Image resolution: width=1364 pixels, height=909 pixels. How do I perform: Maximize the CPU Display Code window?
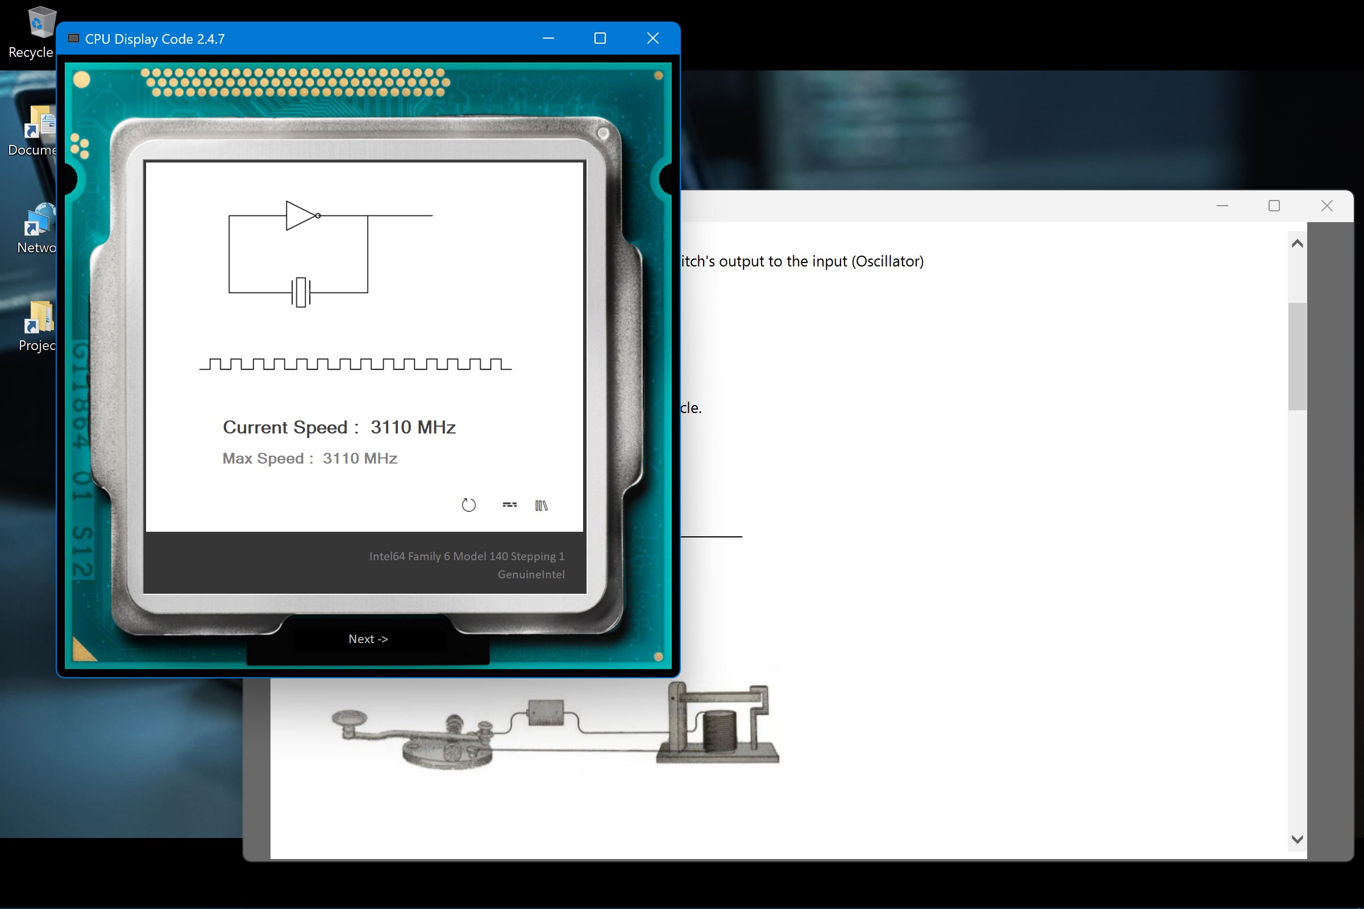tap(600, 38)
